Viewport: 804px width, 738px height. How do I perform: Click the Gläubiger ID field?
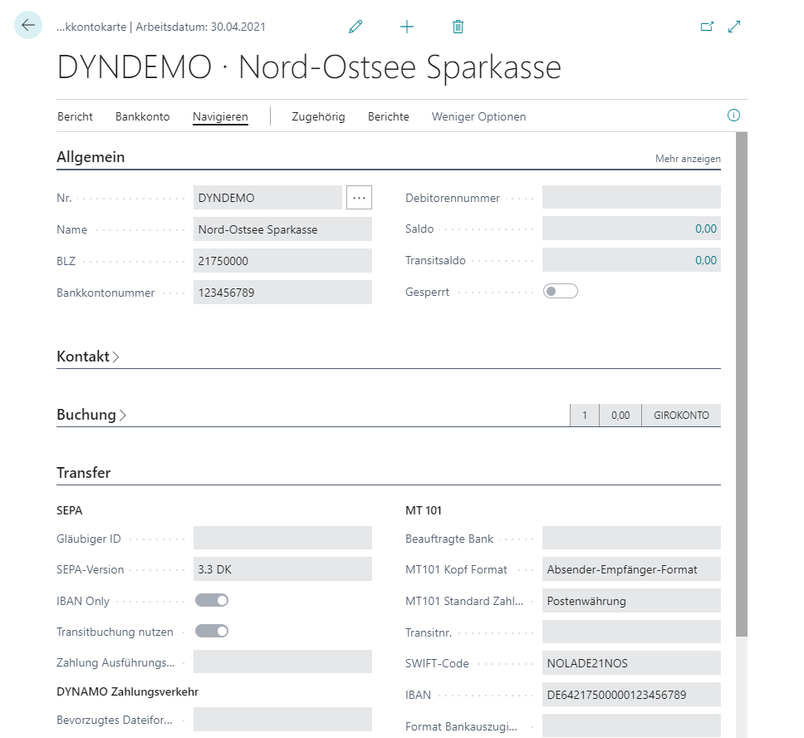[x=282, y=539]
